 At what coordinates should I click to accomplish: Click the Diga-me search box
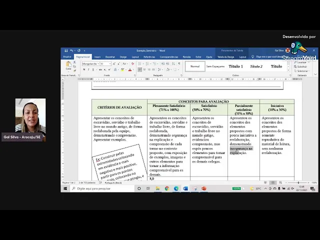point(270,56)
